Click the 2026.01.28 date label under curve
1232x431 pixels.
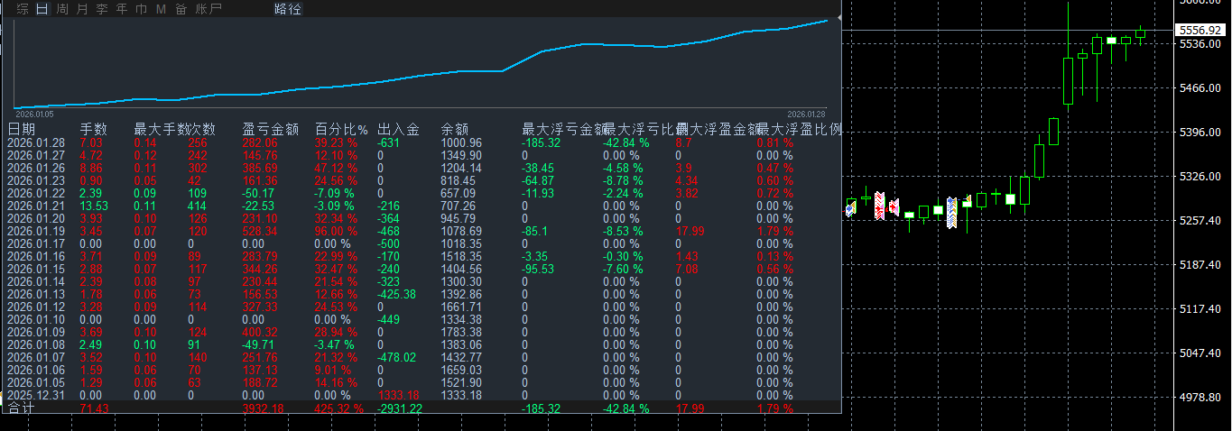[x=807, y=115]
